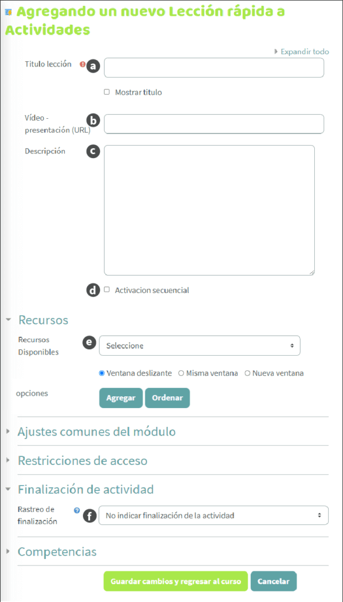Click the blue help icon next to Rastreo de finalización
Viewport: 343px width, 602px height.
77,511
